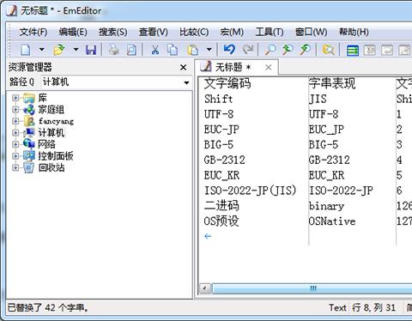The image size is (412, 321).
Task: Open the 路径 combo box dropdown arrow
Action: pyautogui.click(x=186, y=83)
